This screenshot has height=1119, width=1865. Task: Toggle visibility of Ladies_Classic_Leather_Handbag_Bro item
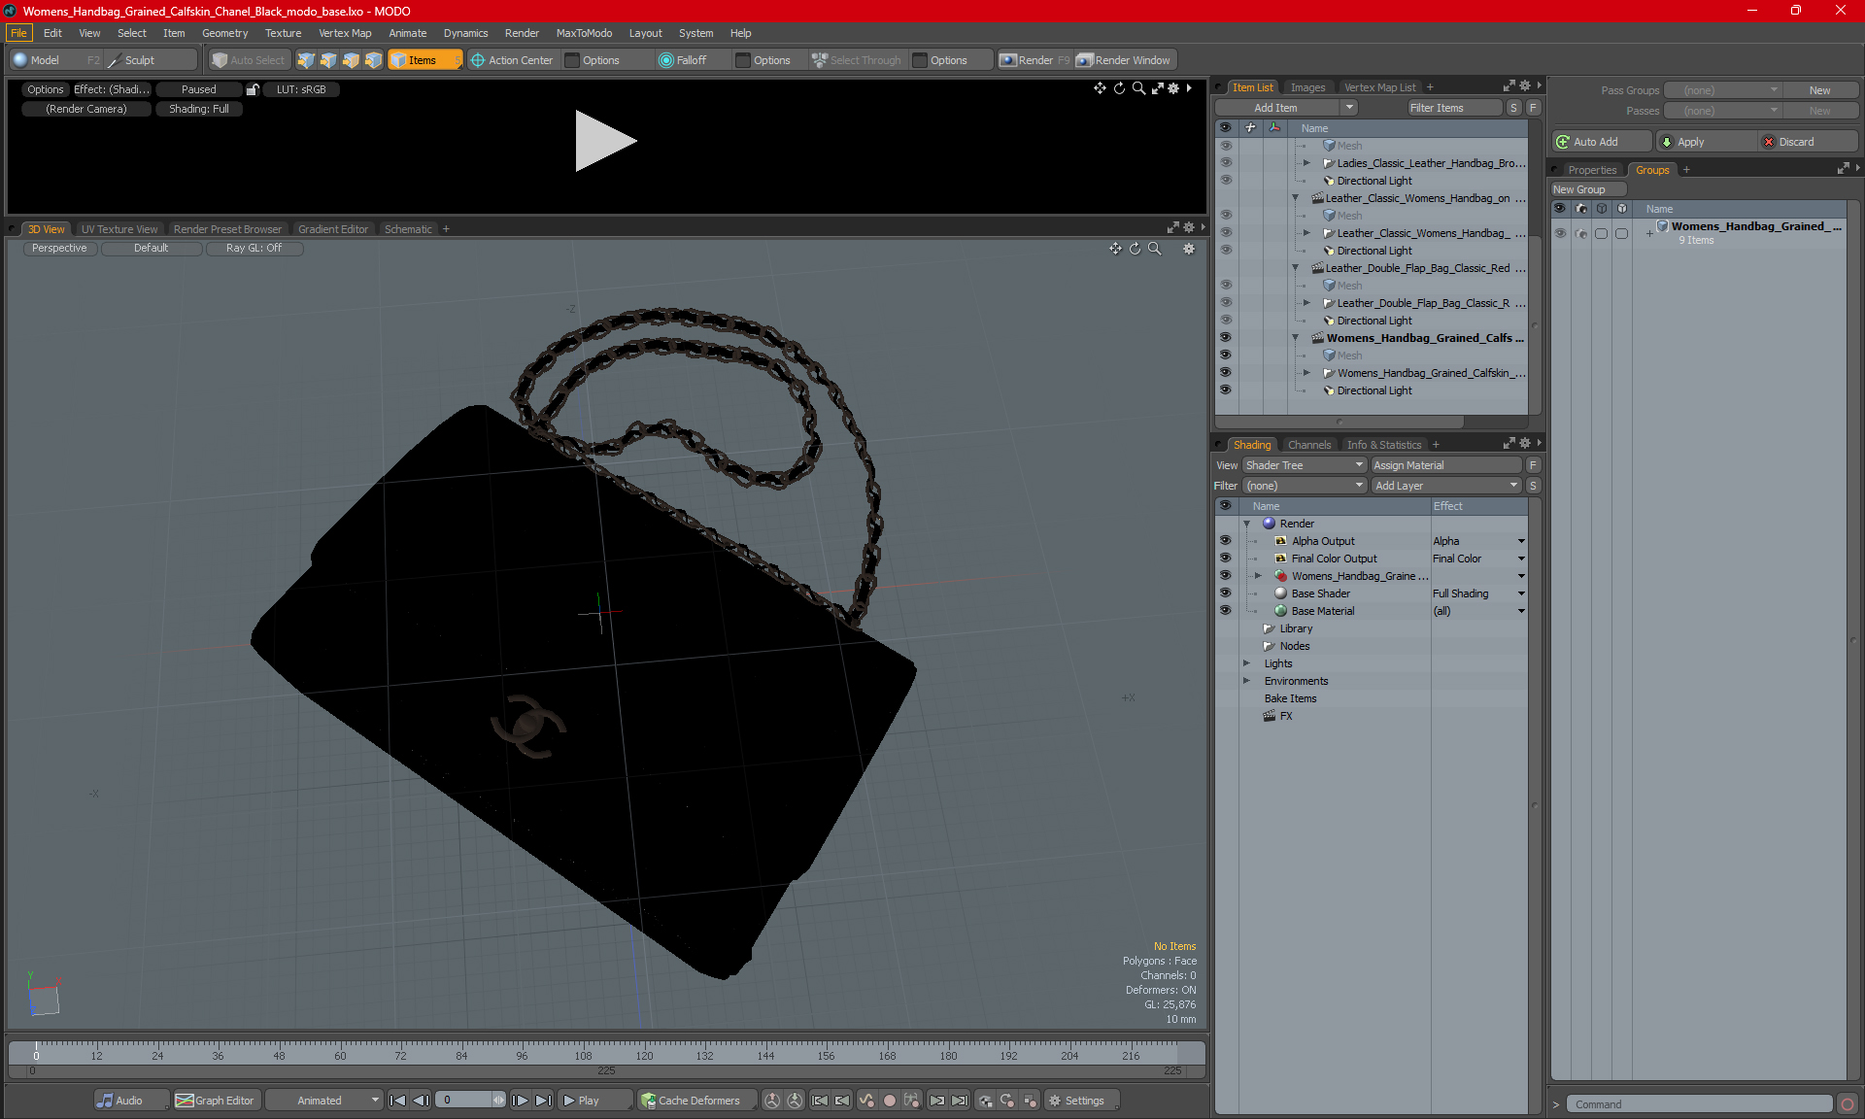click(x=1225, y=163)
